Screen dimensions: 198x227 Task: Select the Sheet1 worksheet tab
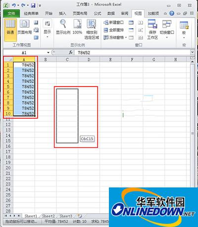tap(31, 216)
